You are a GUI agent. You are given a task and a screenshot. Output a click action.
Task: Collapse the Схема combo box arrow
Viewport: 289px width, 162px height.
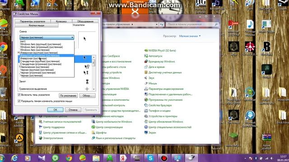pos(72,37)
